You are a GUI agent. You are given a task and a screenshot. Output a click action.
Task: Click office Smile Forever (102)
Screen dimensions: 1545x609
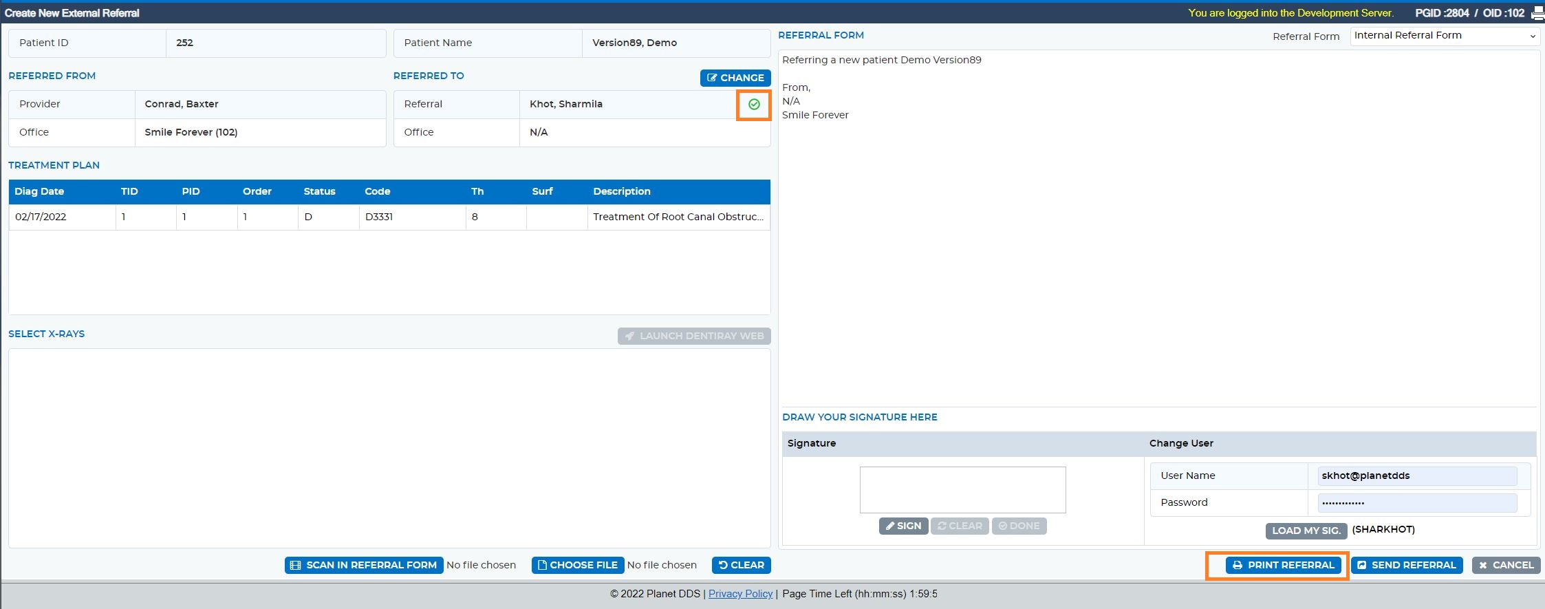pos(191,132)
